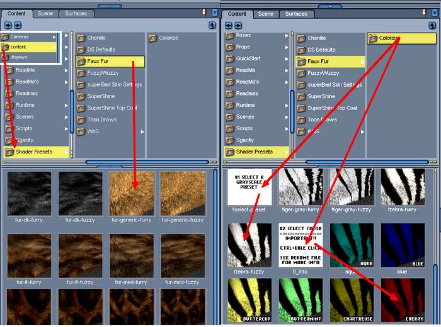Open Colorize folder in right panel

click(x=401, y=38)
